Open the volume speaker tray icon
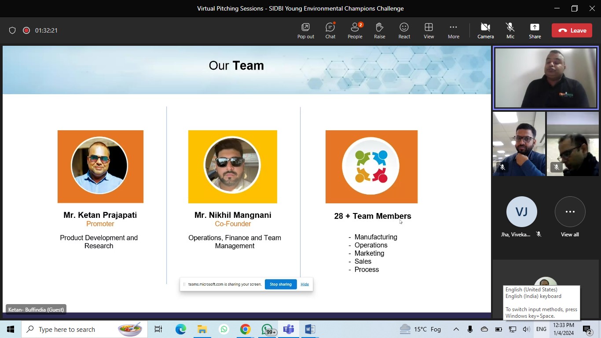Viewport: 601px width, 338px height. 526,329
